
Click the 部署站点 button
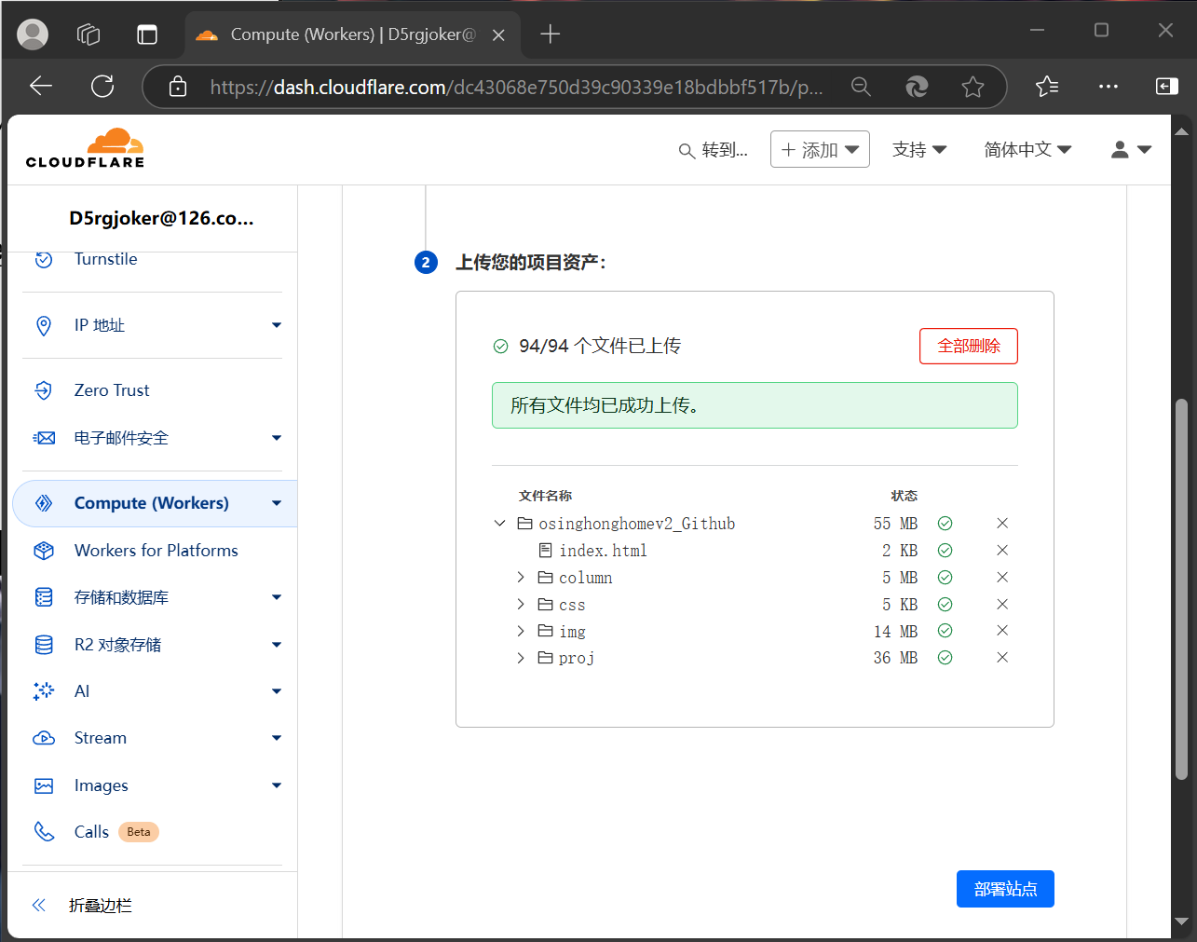coord(1005,889)
